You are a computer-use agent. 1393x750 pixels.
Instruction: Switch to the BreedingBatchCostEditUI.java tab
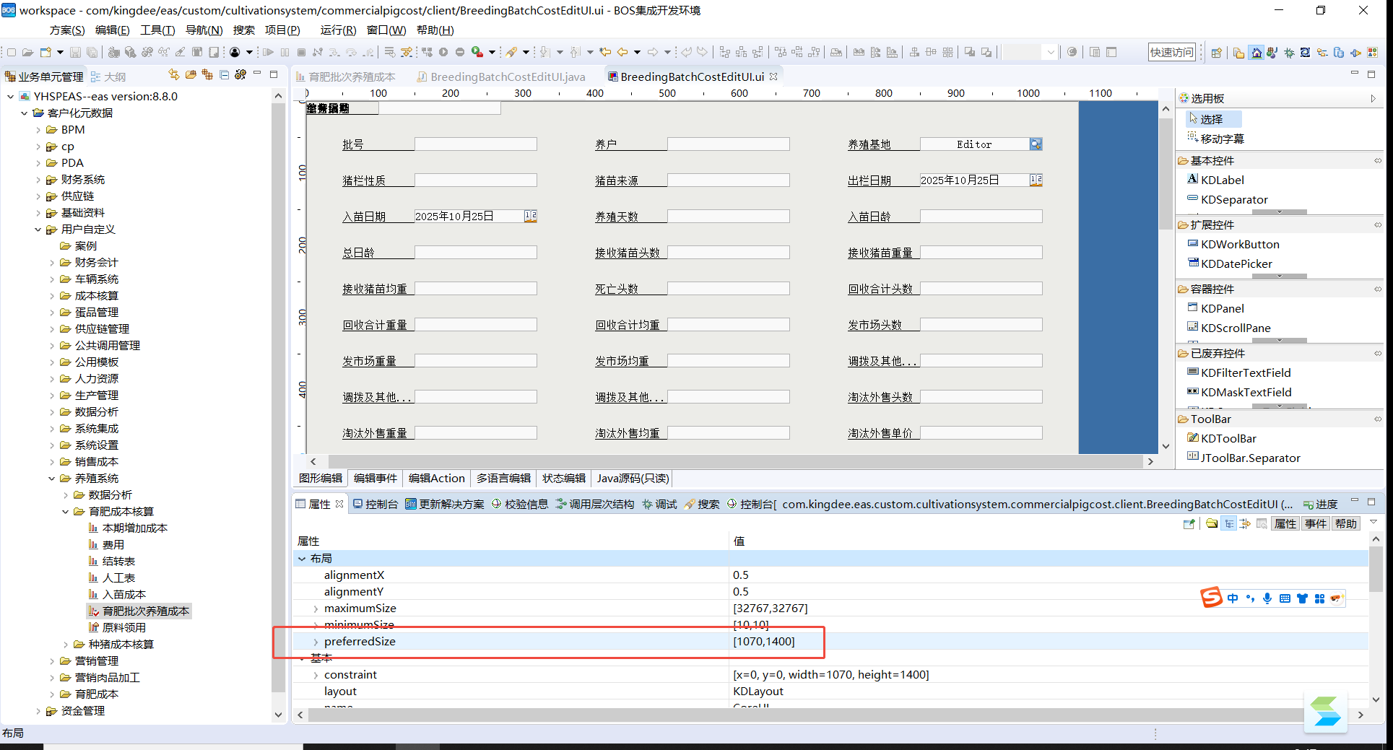tap(507, 77)
